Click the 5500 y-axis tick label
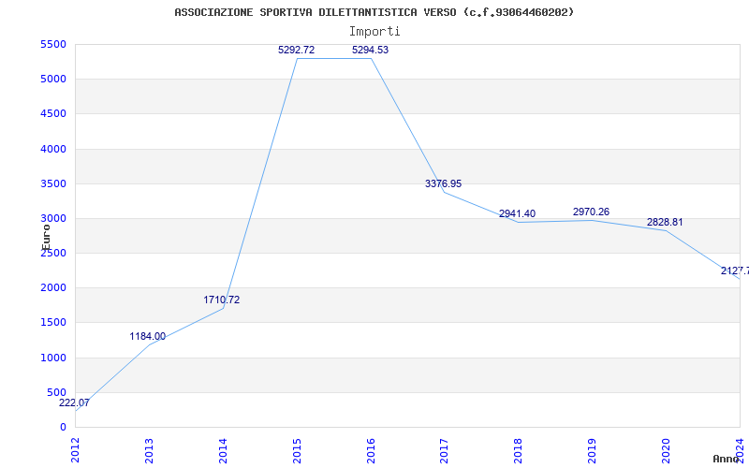This screenshot has width=749, height=468. (x=53, y=44)
